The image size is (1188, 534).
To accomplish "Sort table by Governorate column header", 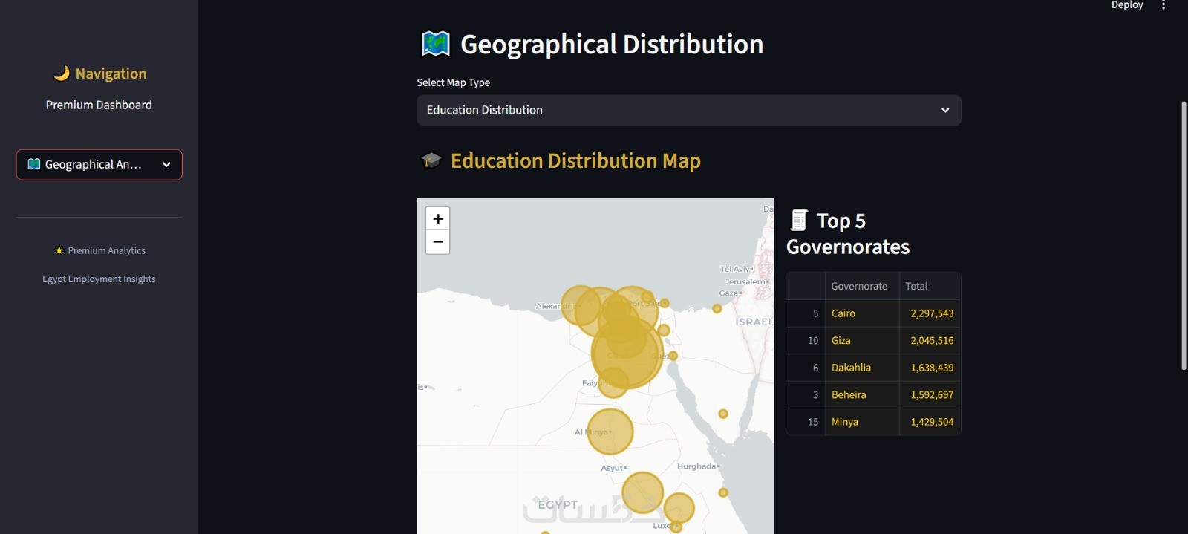I will [859, 286].
